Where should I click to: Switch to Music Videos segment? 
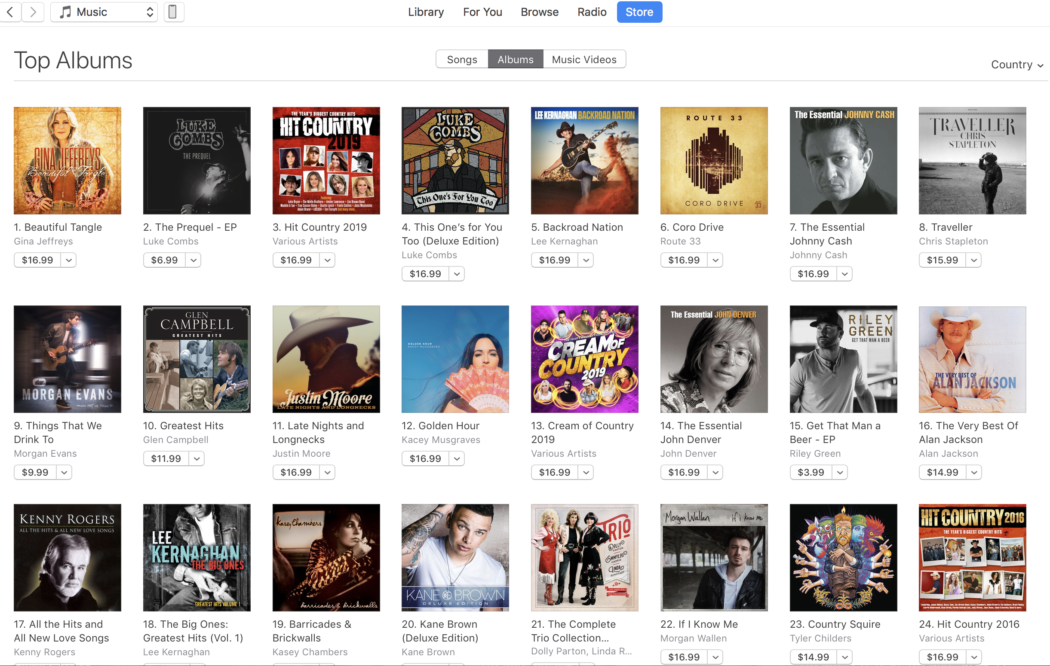tap(584, 59)
